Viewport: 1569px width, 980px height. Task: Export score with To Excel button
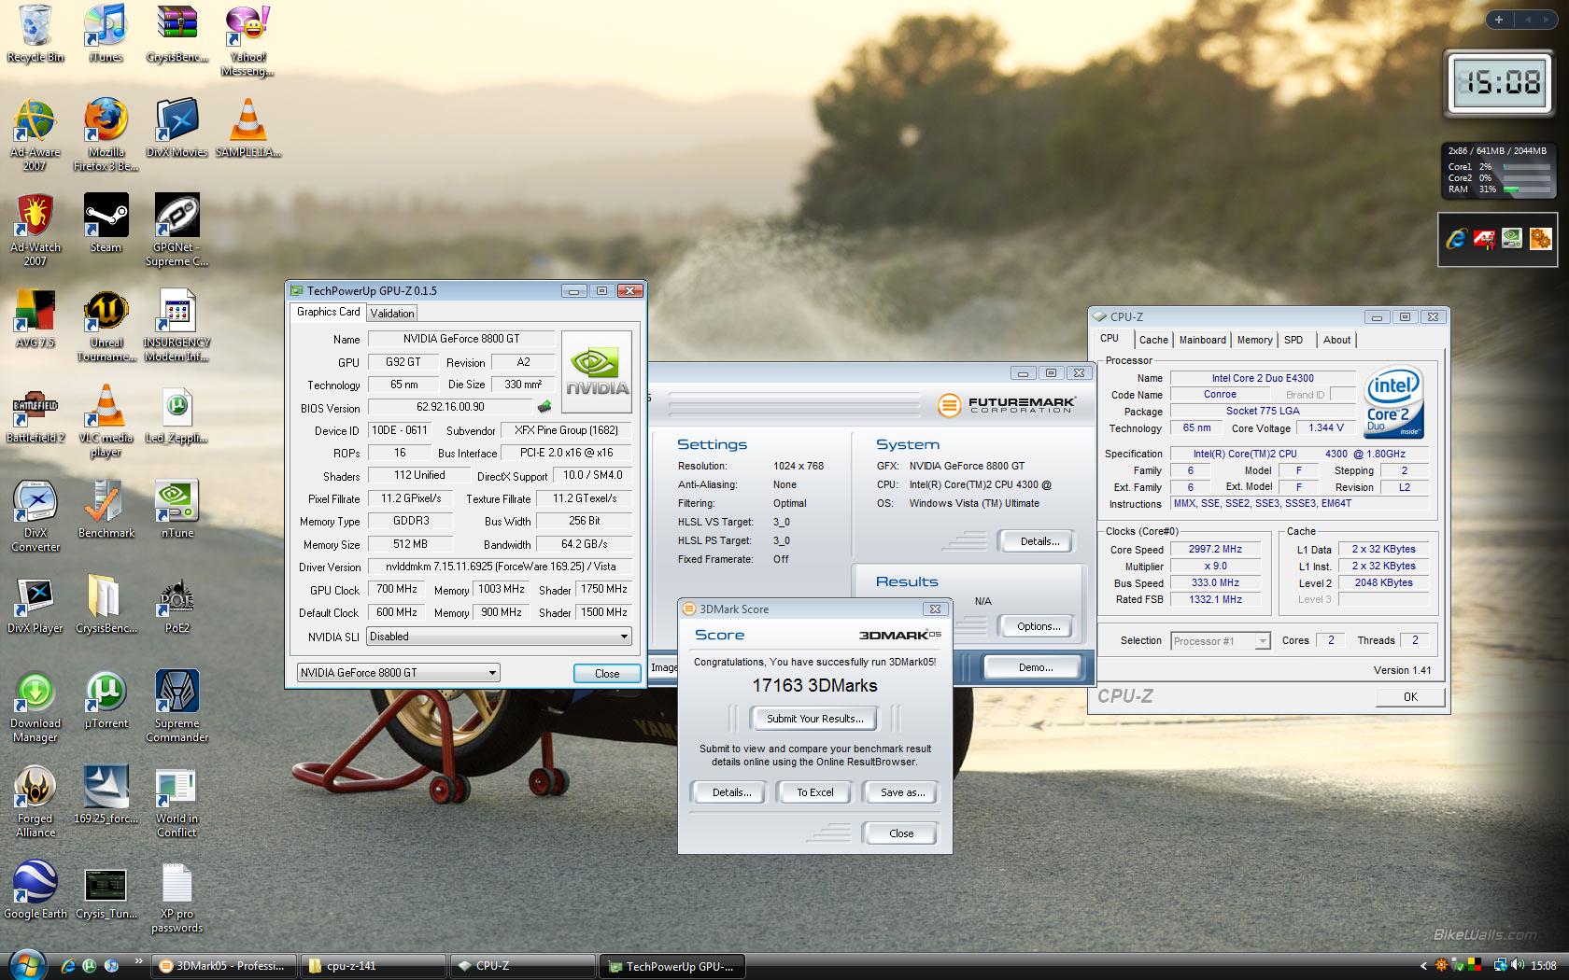coord(815,792)
